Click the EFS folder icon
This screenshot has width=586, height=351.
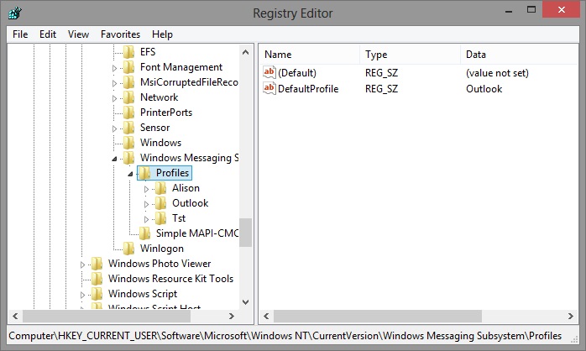pos(129,52)
